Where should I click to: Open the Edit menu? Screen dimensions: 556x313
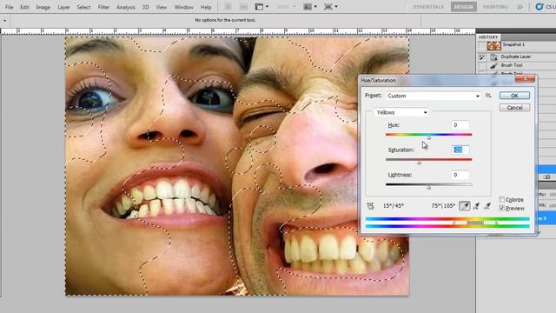24,7
